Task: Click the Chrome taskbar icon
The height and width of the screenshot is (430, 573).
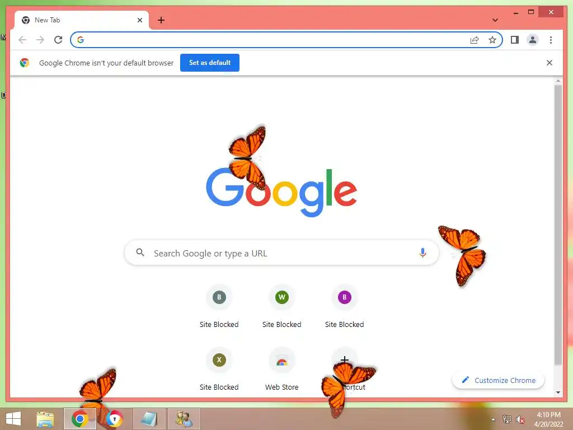Action: click(x=80, y=419)
